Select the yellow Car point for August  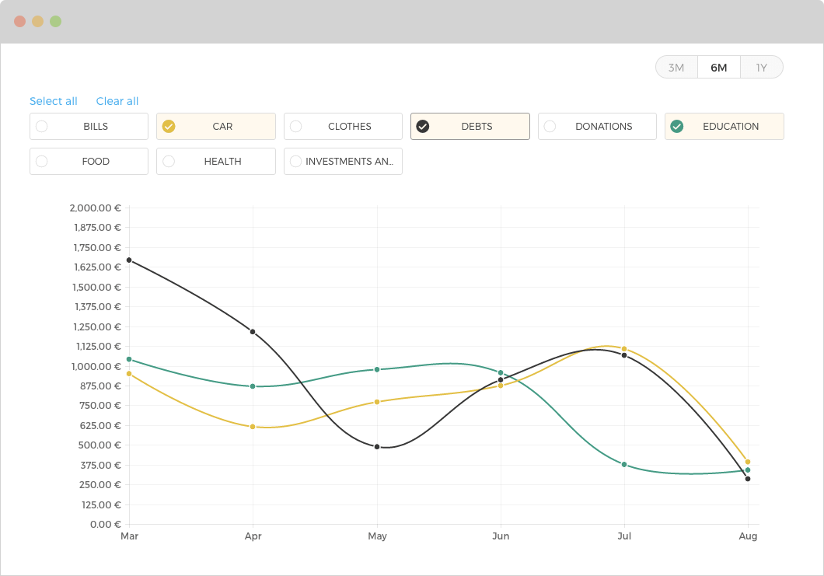tap(748, 462)
